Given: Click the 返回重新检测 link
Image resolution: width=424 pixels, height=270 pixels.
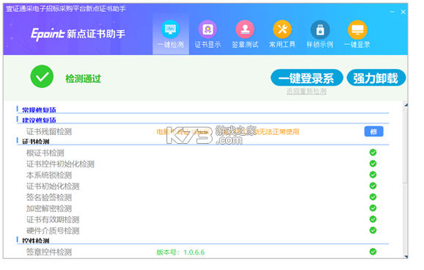Looking at the screenshot, I should (306, 92).
